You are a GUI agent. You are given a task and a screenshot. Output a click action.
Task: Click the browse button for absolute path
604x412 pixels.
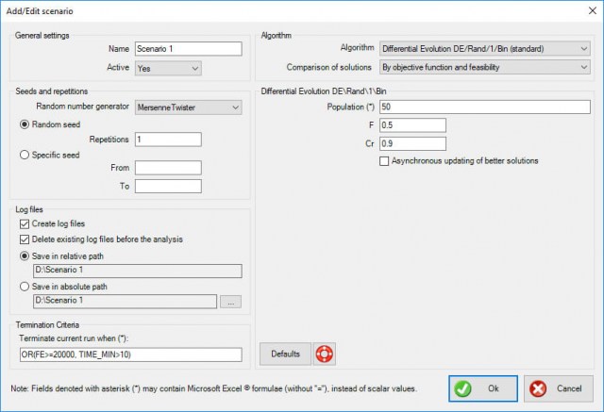(x=230, y=302)
